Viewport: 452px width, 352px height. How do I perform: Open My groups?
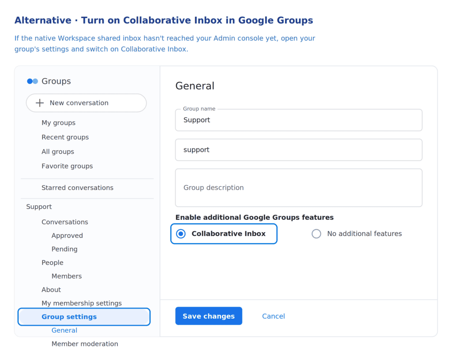(x=59, y=122)
